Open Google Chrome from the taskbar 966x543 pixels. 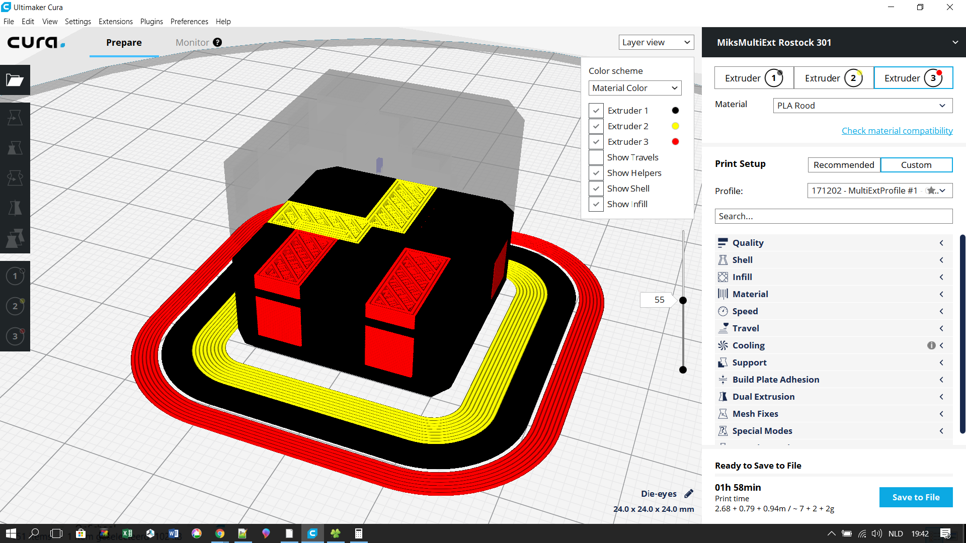[220, 533]
